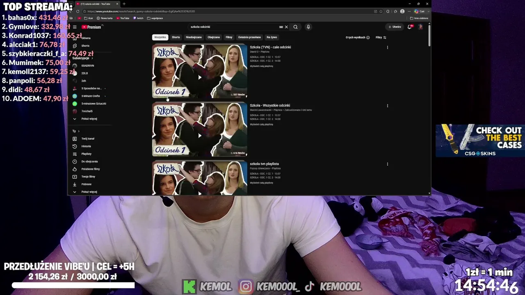Open the YouTube guide hamburger menu
Viewport: 525px width, 295px height.
pos(75,27)
